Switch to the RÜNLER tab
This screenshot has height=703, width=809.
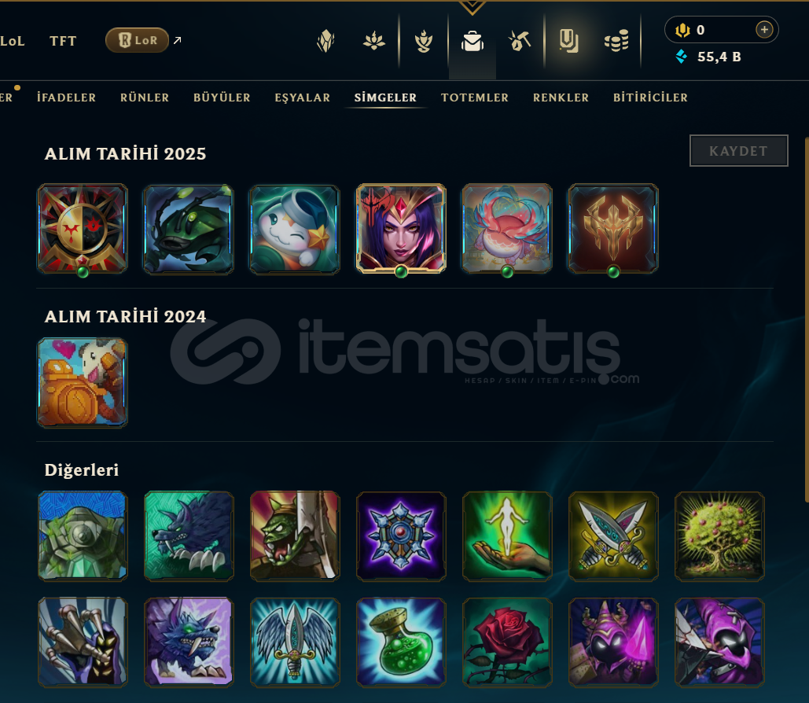coord(145,98)
